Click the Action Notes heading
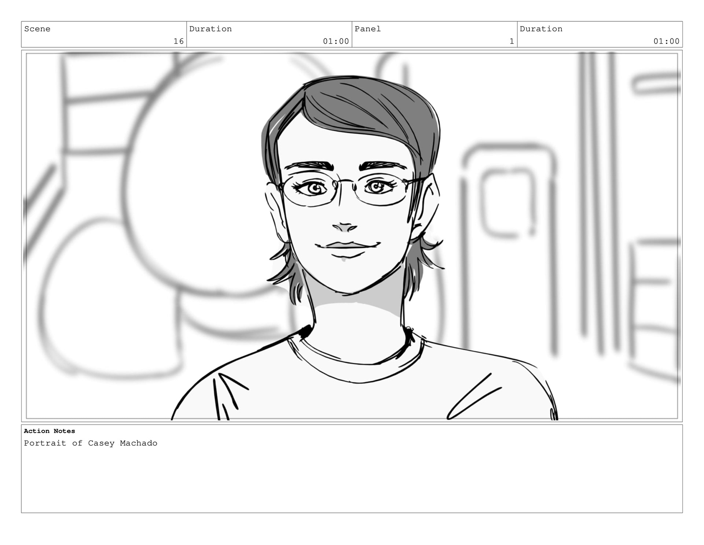Screen dimensions: 704x545 49,431
